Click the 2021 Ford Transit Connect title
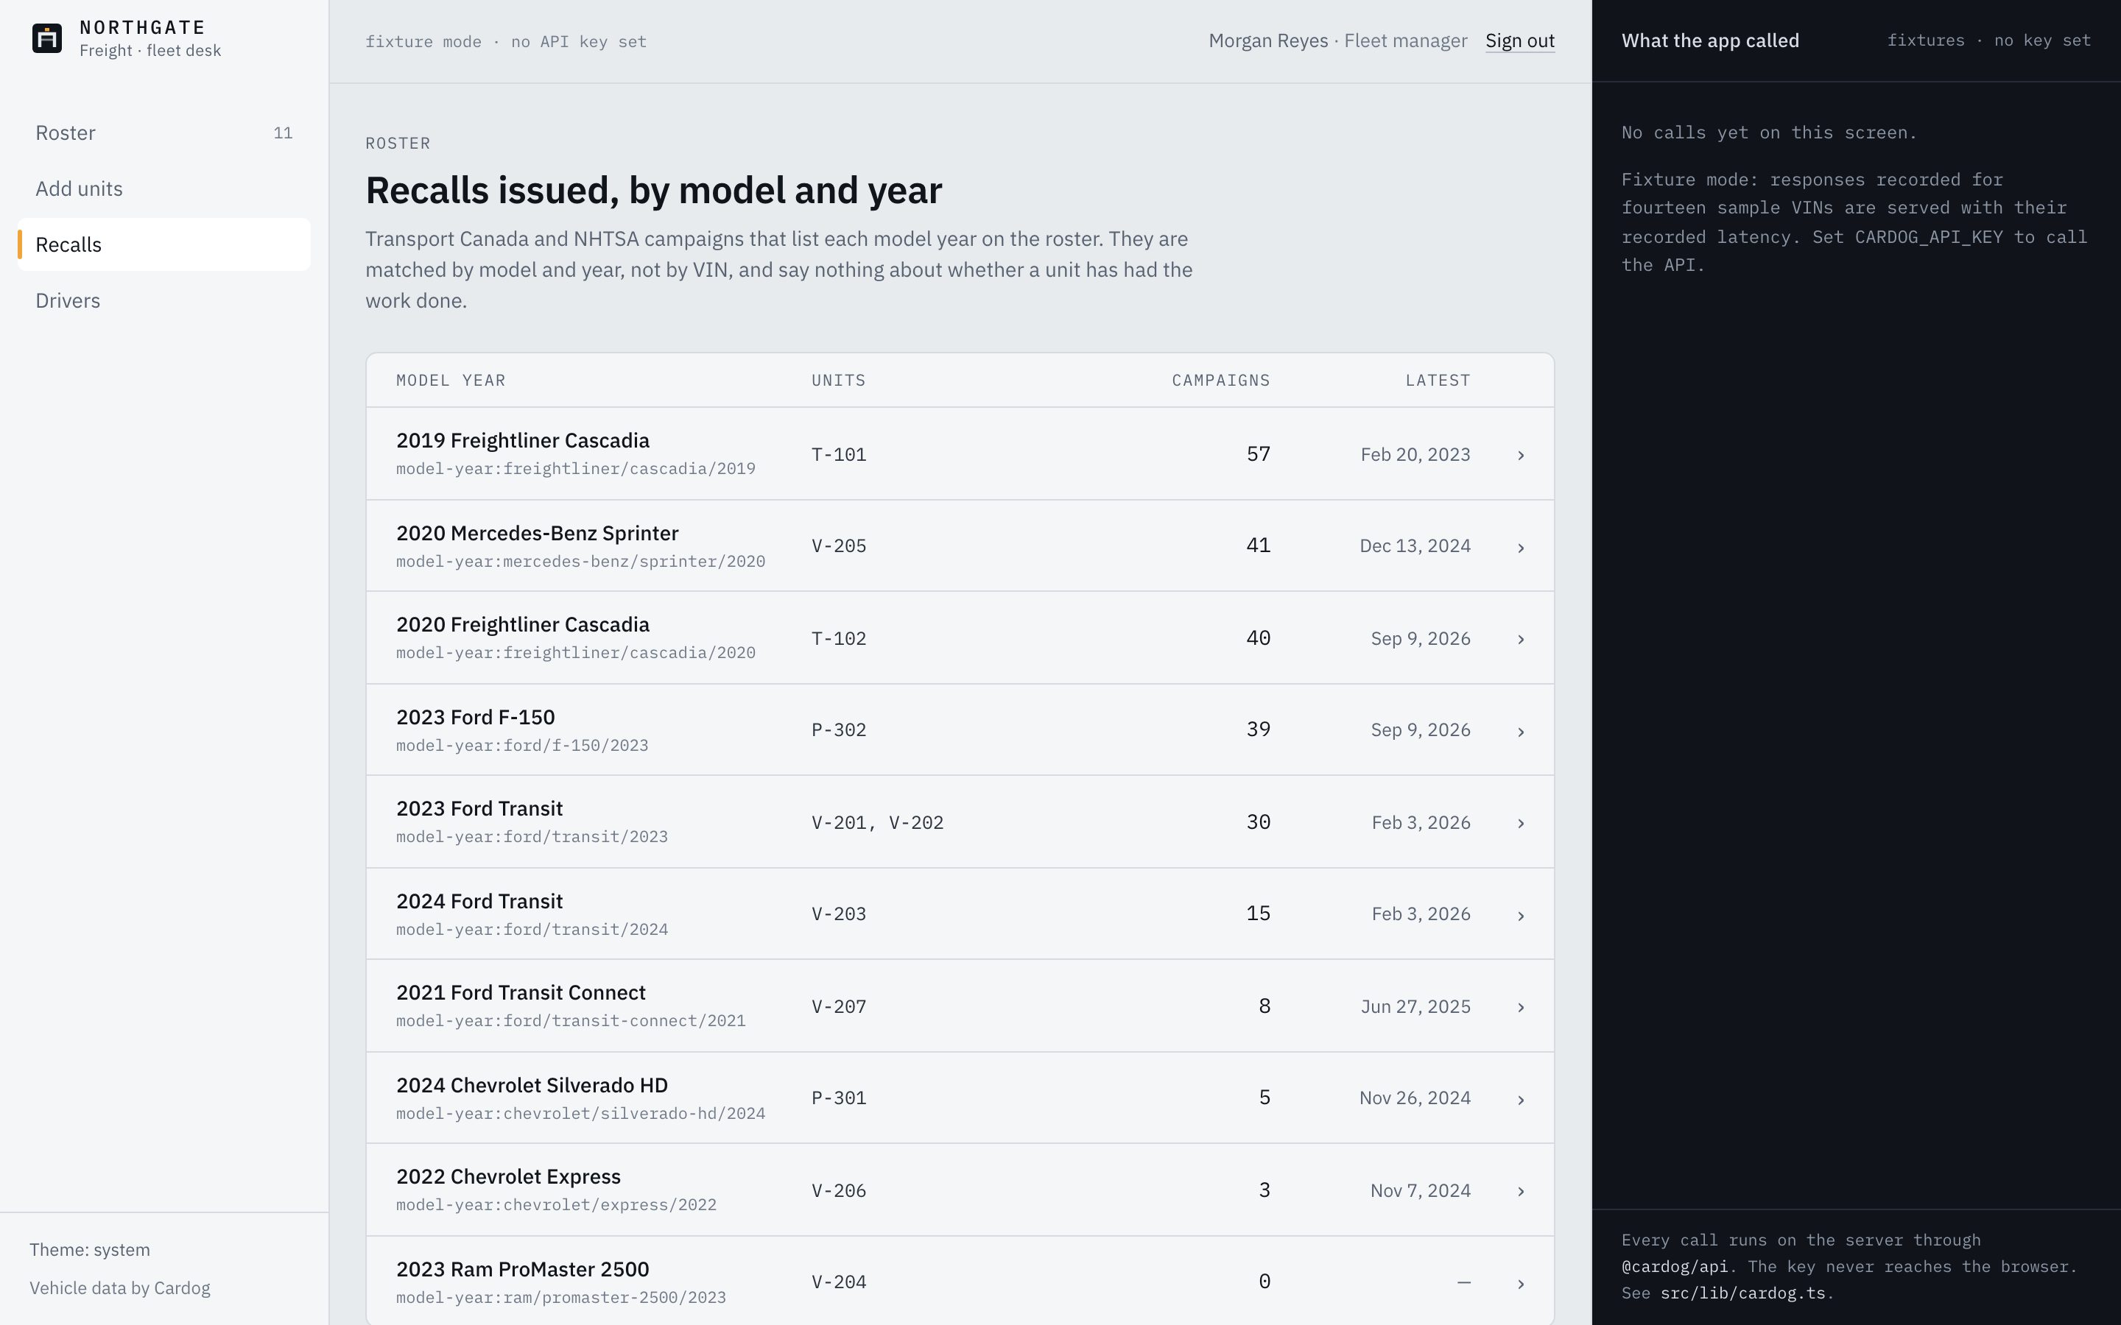2121x1325 pixels. click(521, 993)
